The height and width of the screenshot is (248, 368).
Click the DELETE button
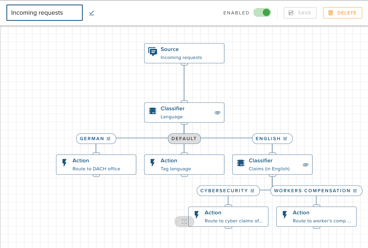pos(342,13)
